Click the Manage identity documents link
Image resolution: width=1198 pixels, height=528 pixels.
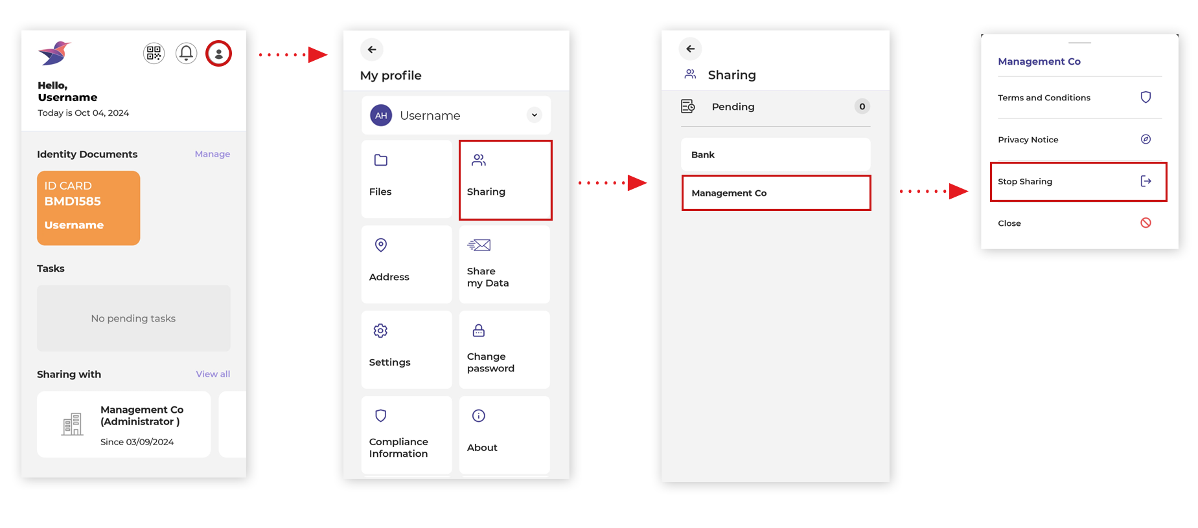(x=213, y=154)
